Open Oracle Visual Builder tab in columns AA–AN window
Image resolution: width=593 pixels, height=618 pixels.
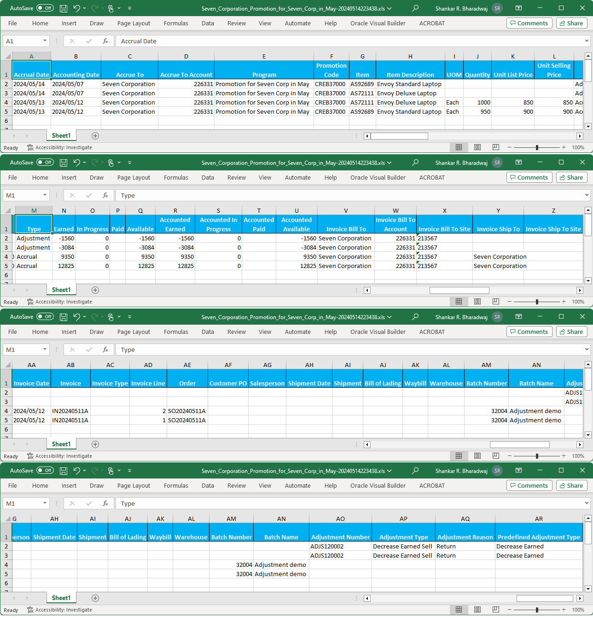pos(378,332)
